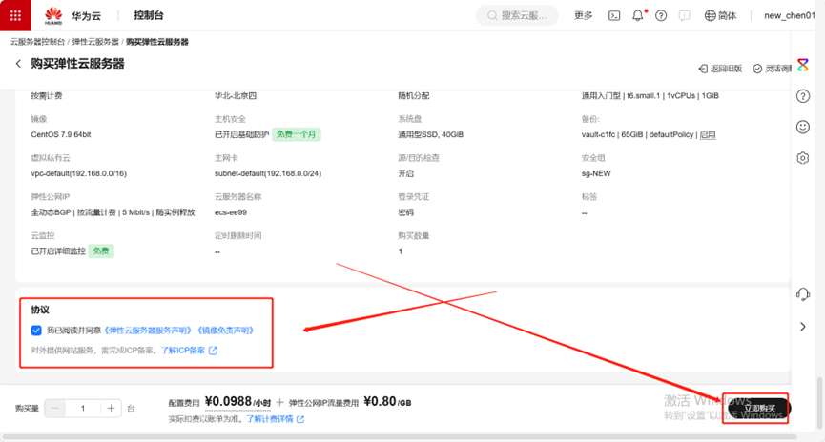Select the sg-NEW security group value

tap(596, 173)
